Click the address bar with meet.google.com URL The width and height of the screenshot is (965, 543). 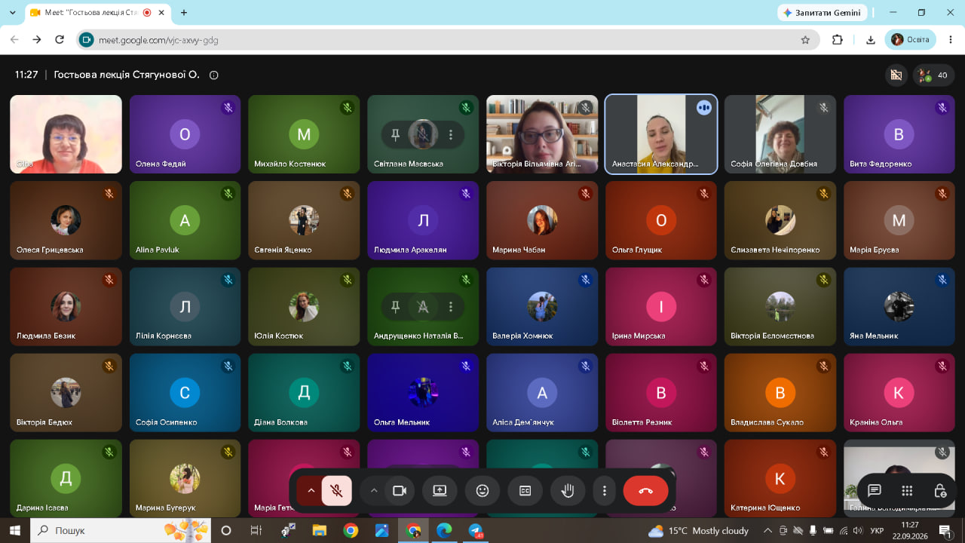(x=448, y=40)
